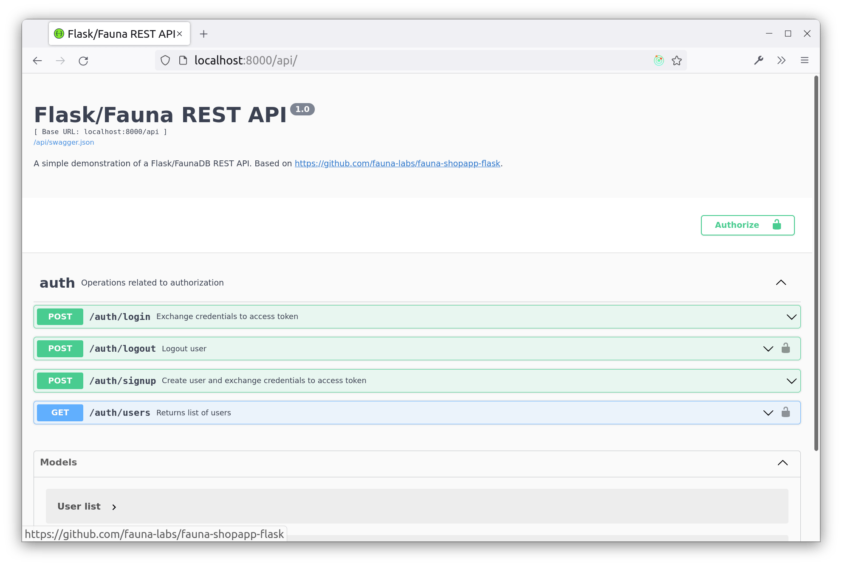Click the Authorize button

click(x=737, y=225)
